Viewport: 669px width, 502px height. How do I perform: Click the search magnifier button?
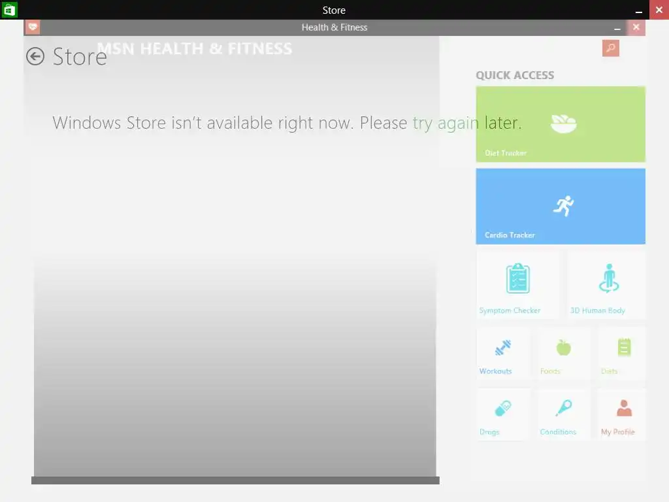click(x=611, y=48)
